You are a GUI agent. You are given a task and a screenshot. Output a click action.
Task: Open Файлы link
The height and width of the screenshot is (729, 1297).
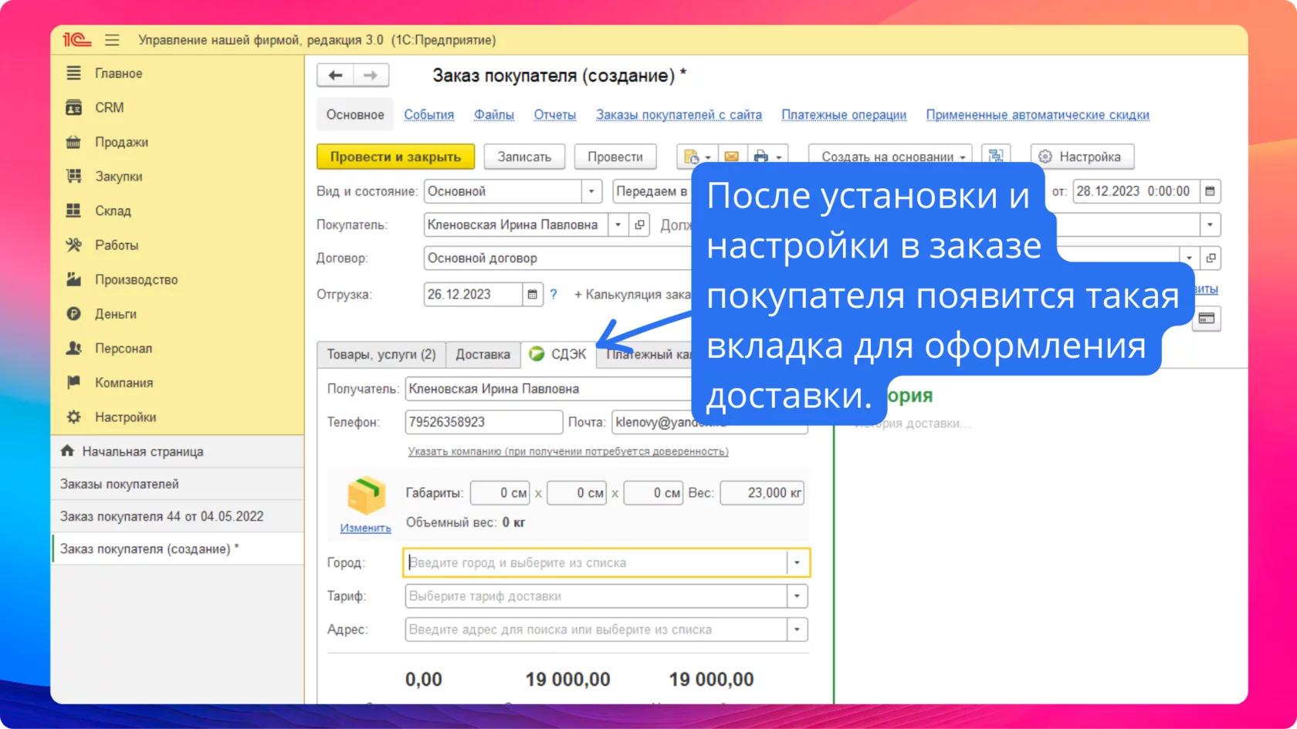pos(494,114)
